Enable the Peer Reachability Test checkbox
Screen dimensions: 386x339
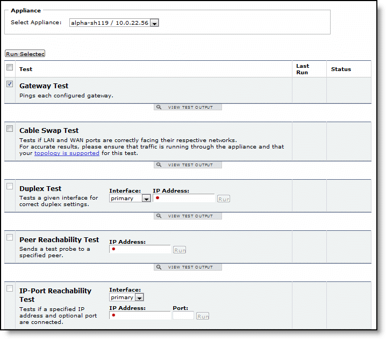click(x=10, y=237)
